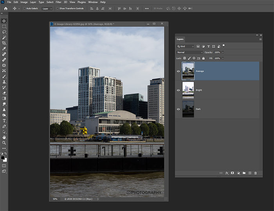
Task: Enable Show Transform Controls checkbox
Action: pyautogui.click(x=57, y=8)
